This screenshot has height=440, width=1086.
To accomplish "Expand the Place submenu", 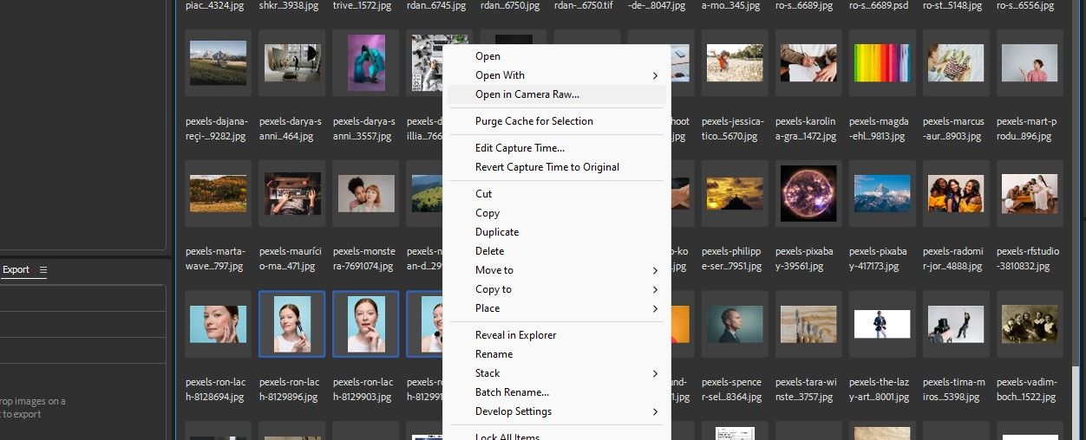I will point(557,308).
